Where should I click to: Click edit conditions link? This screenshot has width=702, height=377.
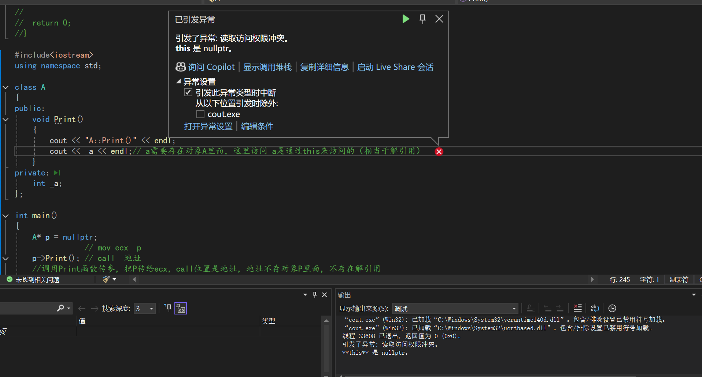point(257,127)
